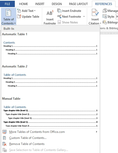
Task: Select Custom Table of Contents menu entry
Action: click(x=50, y=138)
